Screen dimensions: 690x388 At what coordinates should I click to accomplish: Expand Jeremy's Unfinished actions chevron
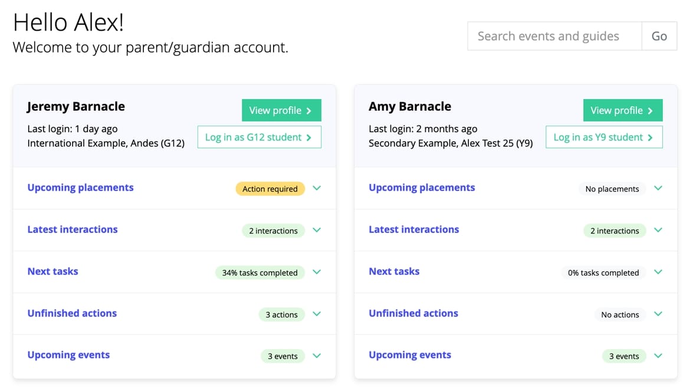(x=317, y=314)
